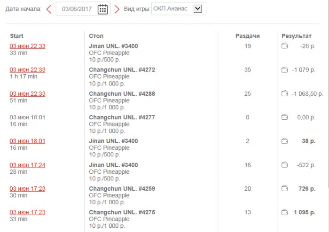Click the Стол column header
The image size is (329, 232).
pyautogui.click(x=96, y=36)
